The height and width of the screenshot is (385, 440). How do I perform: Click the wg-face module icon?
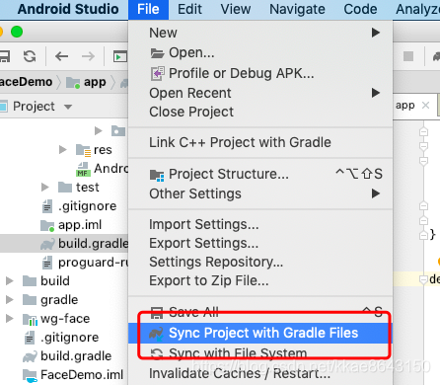pyautogui.click(x=30, y=319)
